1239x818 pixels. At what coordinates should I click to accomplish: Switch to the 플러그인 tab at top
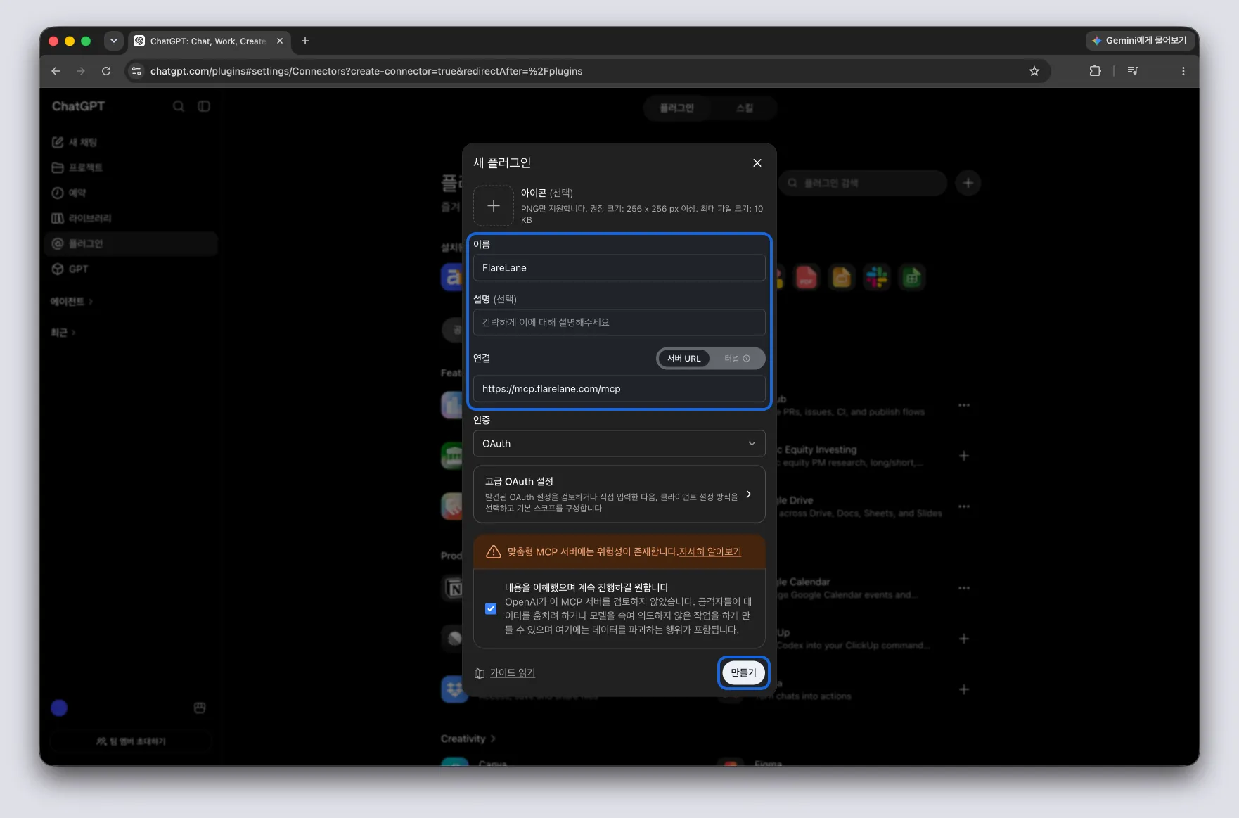click(676, 108)
